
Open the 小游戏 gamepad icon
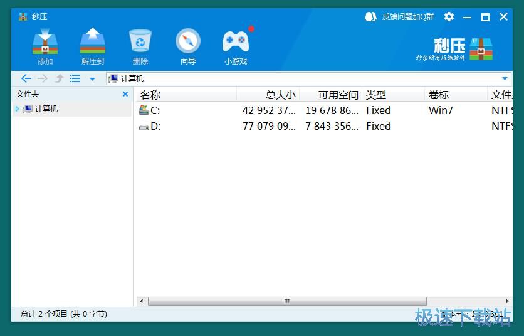pos(236,41)
